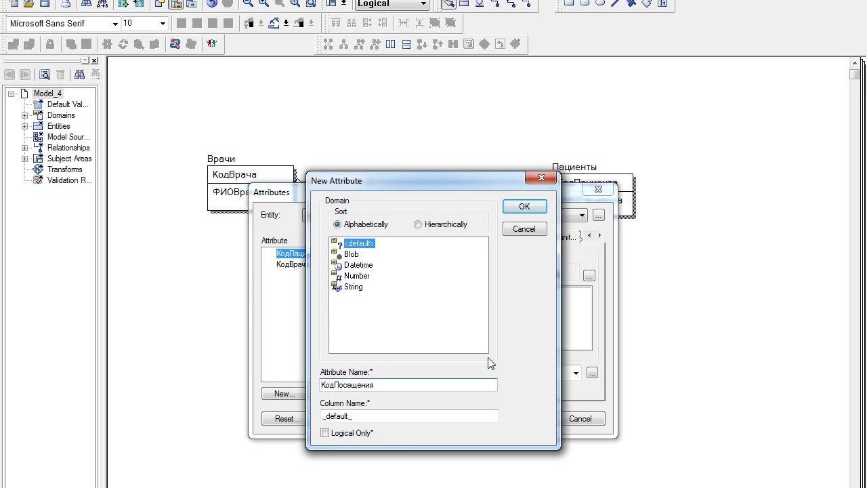Select the Entity drawing tool
Viewport: 867px width, 488px height.
(464, 4)
